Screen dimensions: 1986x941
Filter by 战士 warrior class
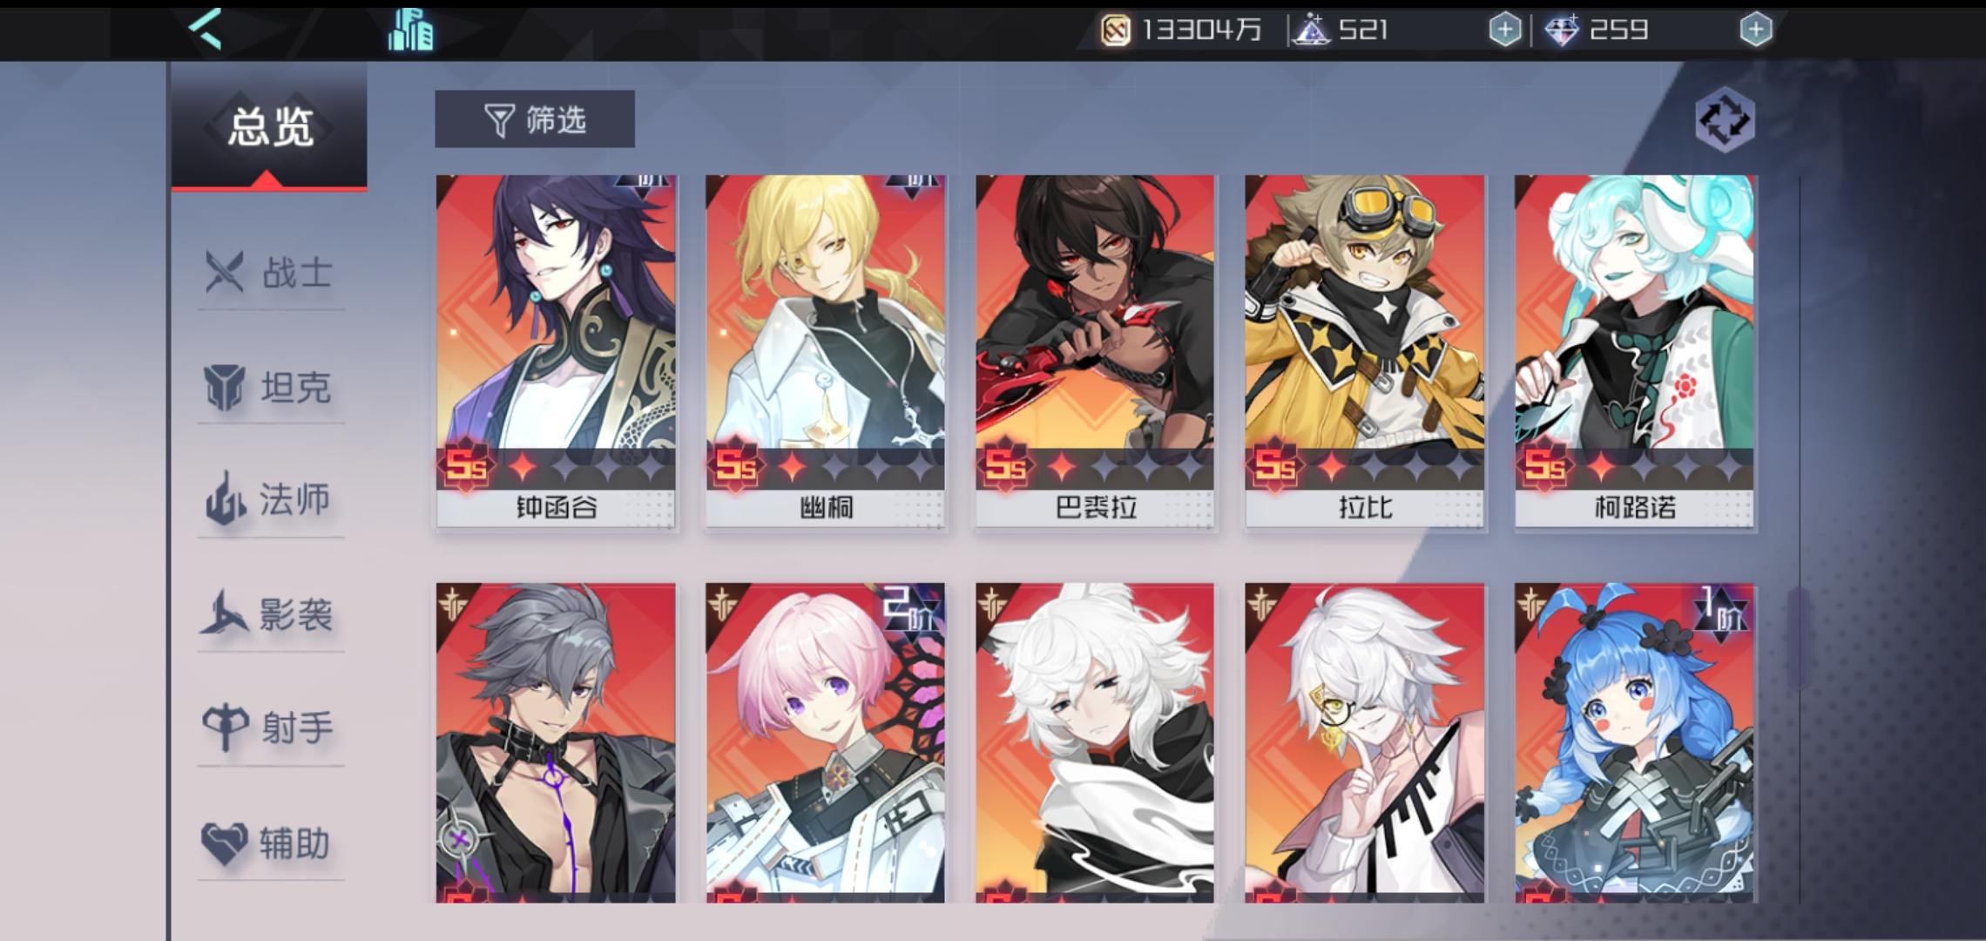(270, 273)
